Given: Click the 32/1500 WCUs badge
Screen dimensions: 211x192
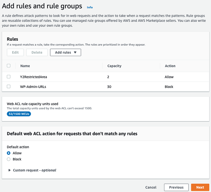Looking at the screenshot, I should pyautogui.click(x=19, y=114).
